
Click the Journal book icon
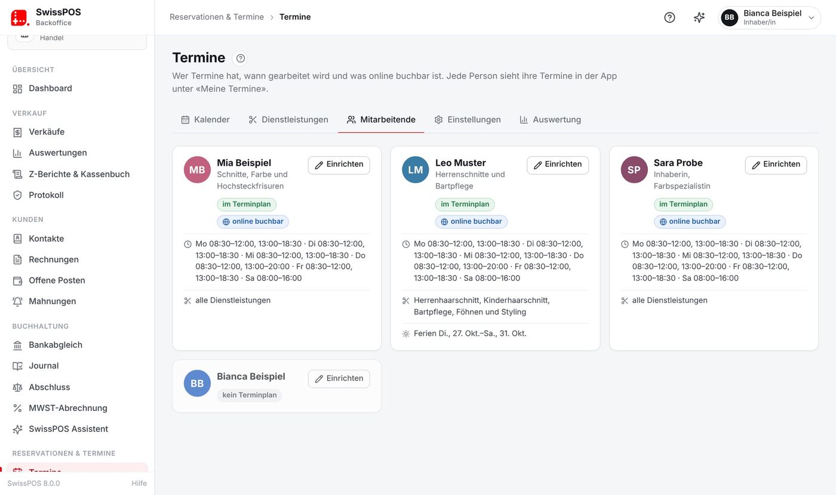point(17,366)
